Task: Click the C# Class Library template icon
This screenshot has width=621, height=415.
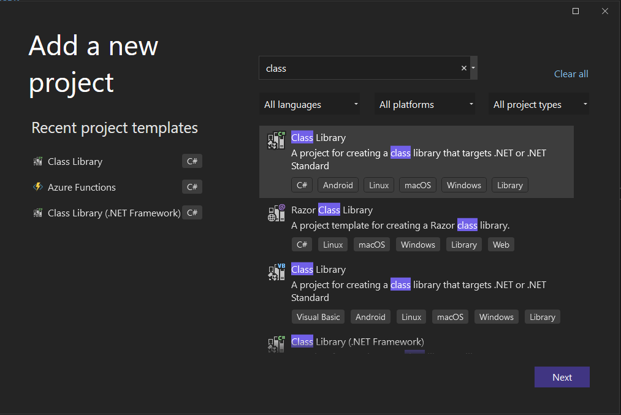Action: point(276,140)
